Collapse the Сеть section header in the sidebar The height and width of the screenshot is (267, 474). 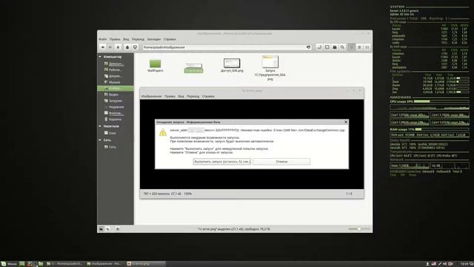pos(100,140)
